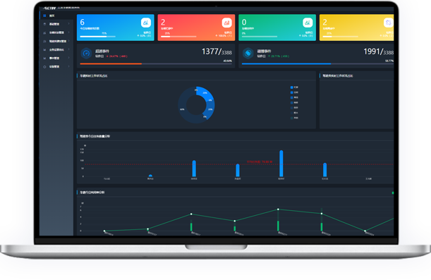
Task: Expand the fourth sidebar menu via its chevron
Action: [x=68, y=41]
